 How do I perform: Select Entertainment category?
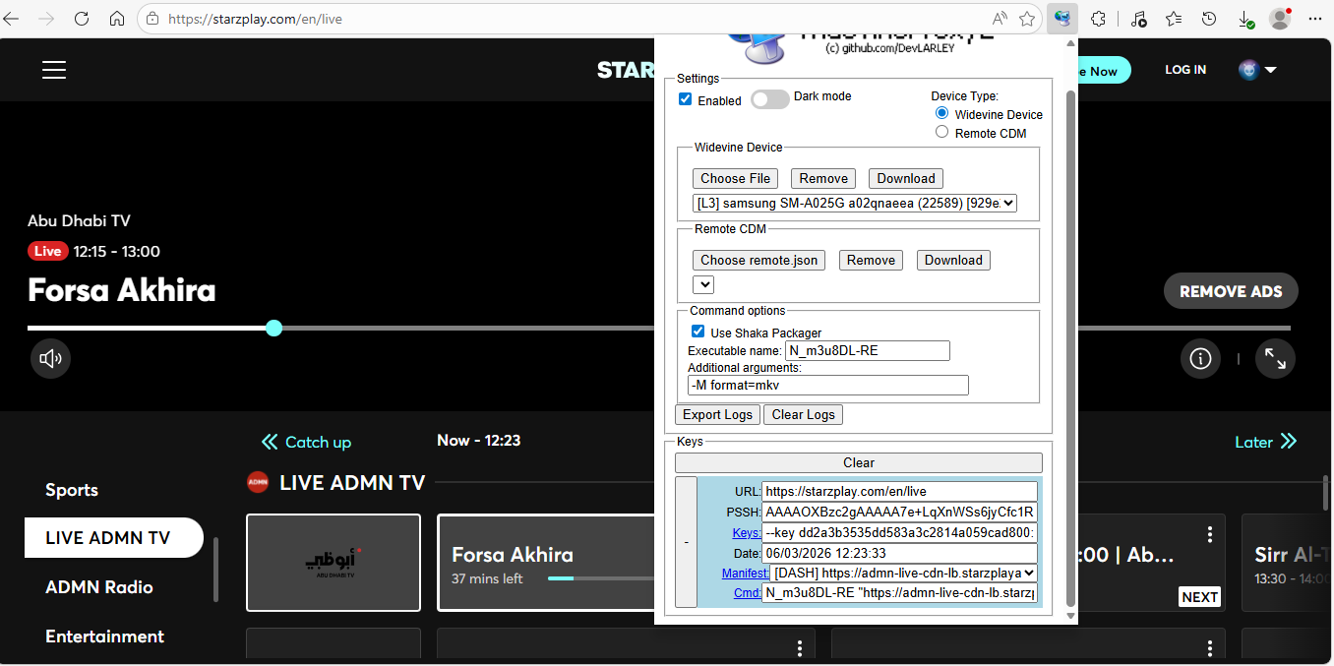[105, 636]
